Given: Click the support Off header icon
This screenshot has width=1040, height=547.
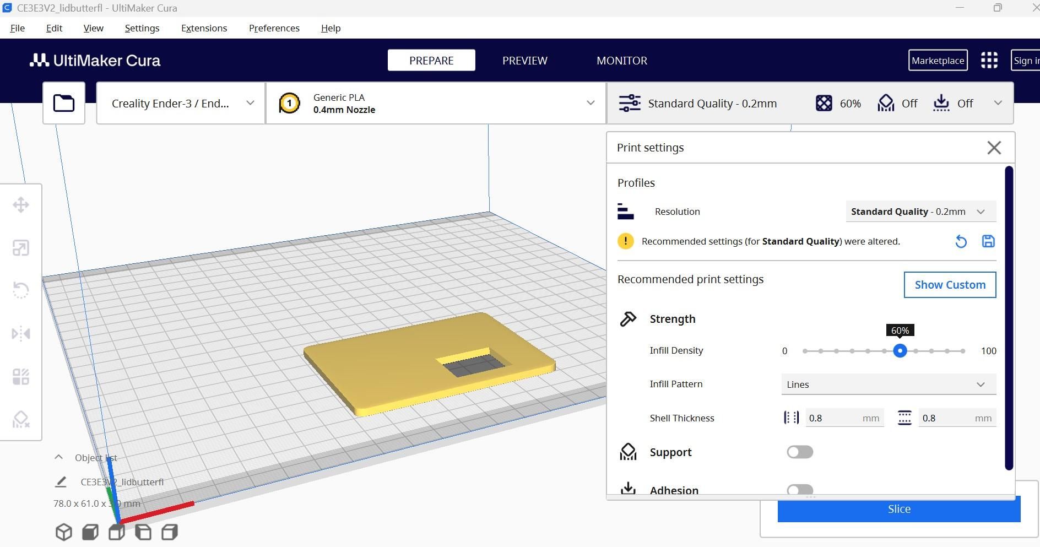Looking at the screenshot, I should point(886,103).
